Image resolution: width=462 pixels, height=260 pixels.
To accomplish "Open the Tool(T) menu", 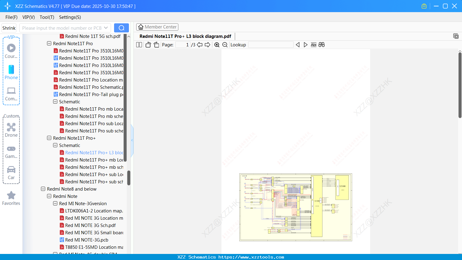I will point(47,17).
